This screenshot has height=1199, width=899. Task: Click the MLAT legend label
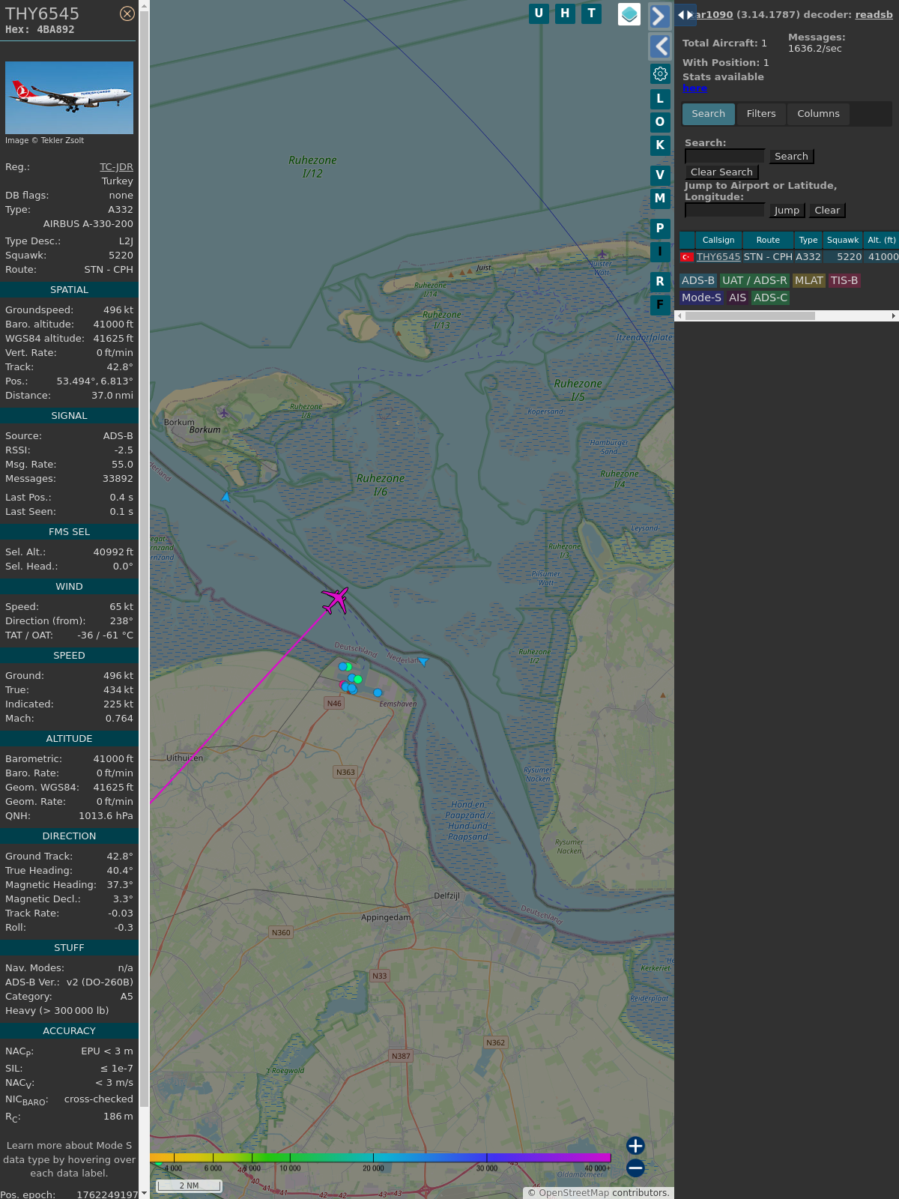[809, 280]
